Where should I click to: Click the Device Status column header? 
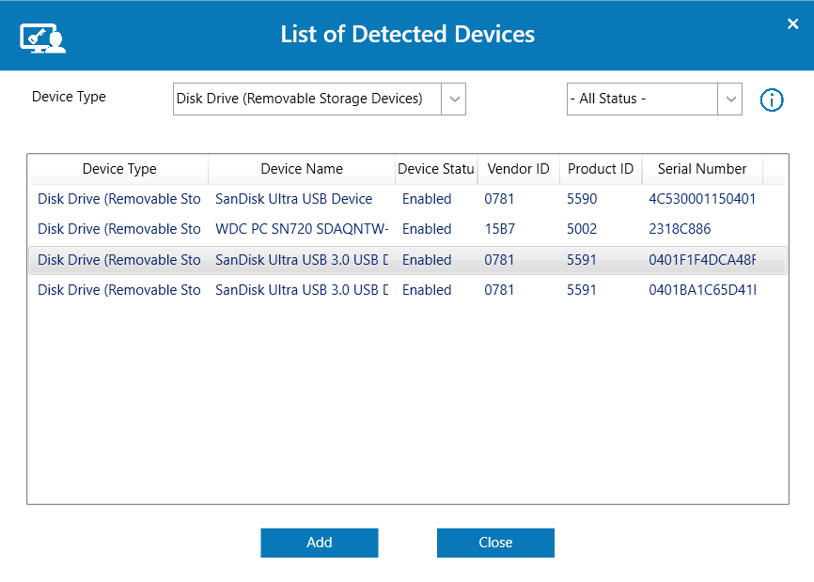(436, 169)
